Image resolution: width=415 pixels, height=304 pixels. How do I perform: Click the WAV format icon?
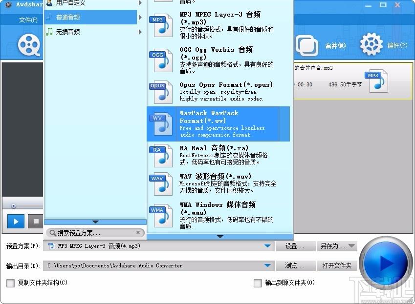tap(161, 184)
